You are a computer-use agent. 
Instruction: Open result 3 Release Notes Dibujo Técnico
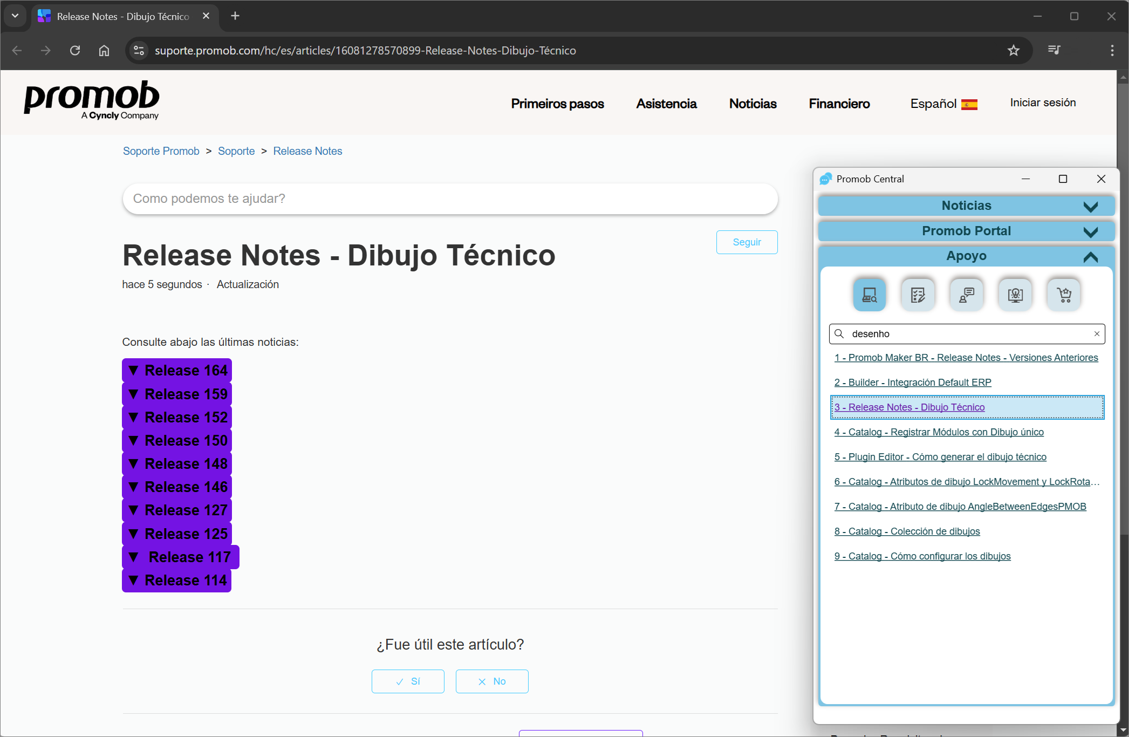coord(909,407)
